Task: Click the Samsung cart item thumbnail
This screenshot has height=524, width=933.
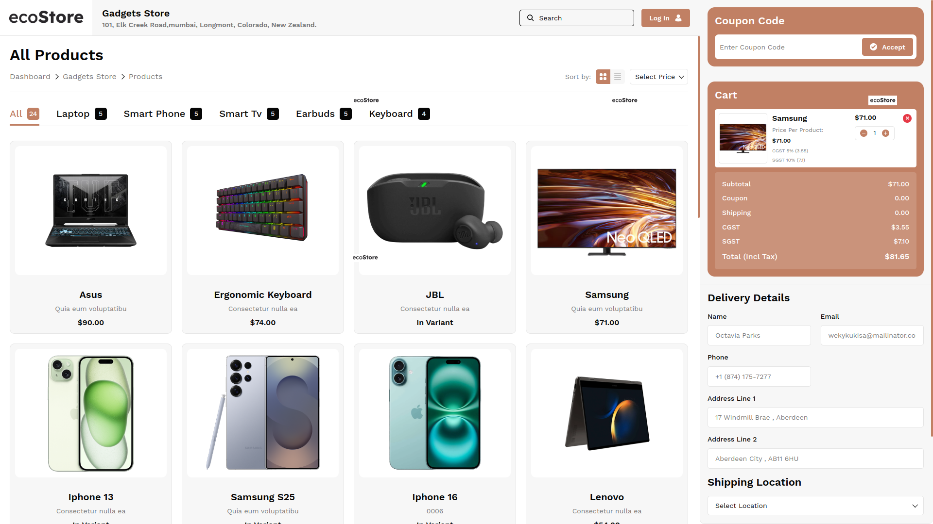Action: (743, 138)
